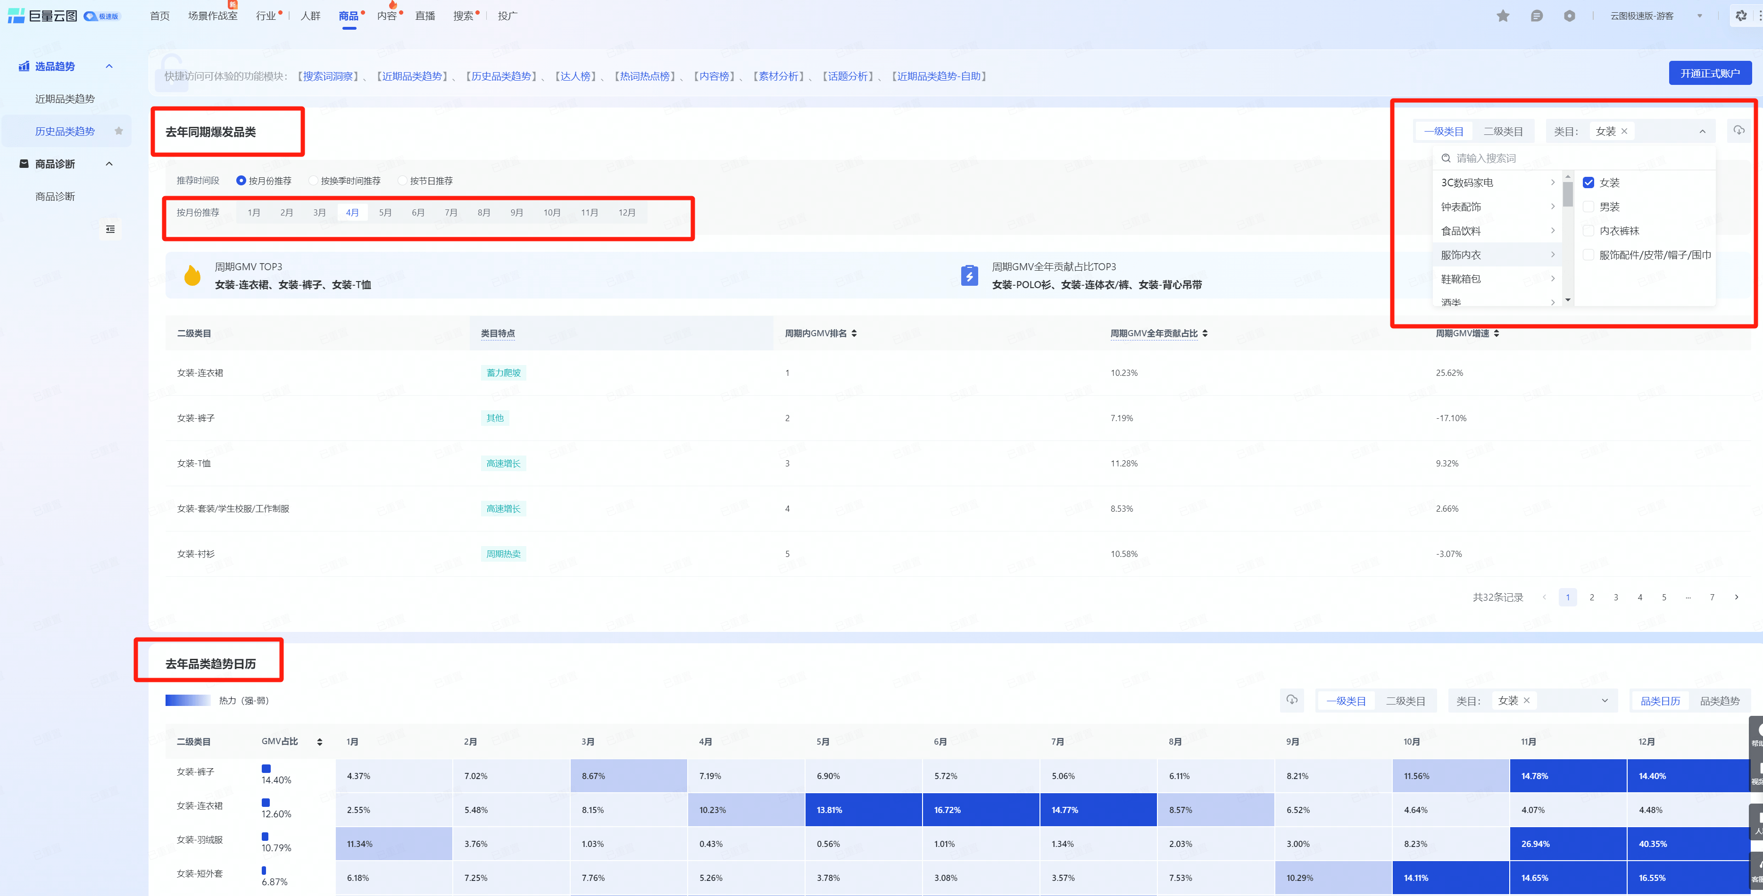Click the 40.35% cell for 女装-羽绒服
This screenshot has height=896, width=1763.
(1688, 844)
